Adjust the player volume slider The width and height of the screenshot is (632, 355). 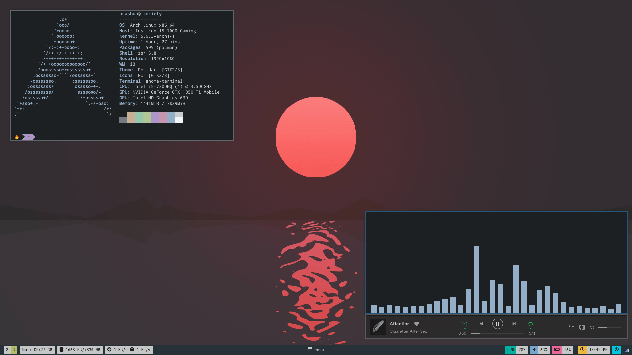[609, 327]
